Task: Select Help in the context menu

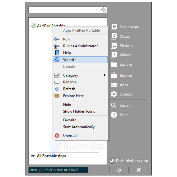Action: pos(81,53)
